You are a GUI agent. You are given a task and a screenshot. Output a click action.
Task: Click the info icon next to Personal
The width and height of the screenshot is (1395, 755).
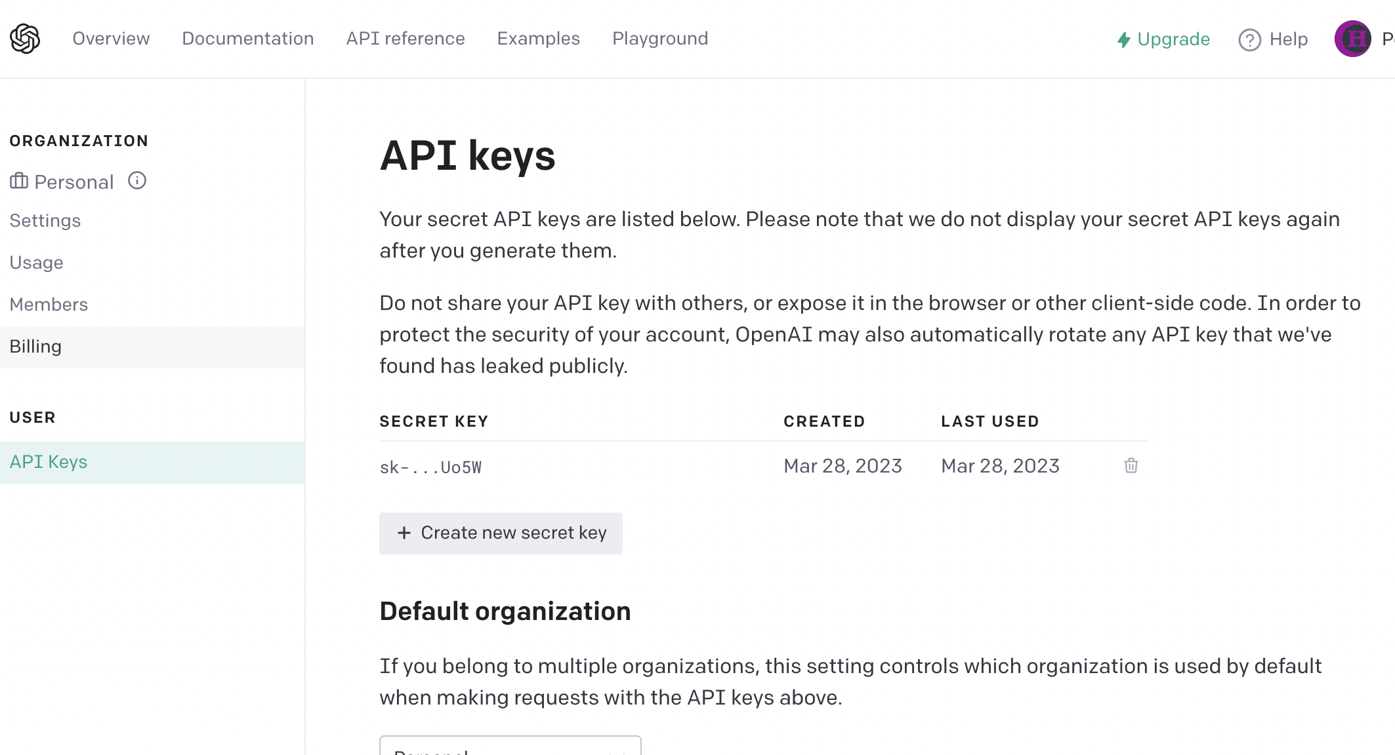click(136, 181)
